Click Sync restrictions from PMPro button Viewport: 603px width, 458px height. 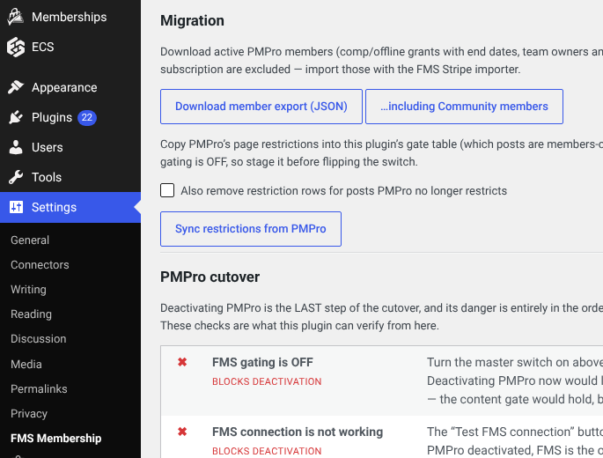[x=251, y=229]
